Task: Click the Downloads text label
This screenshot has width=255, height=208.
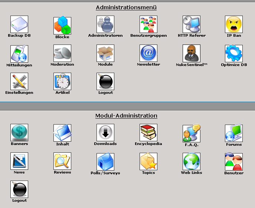Action: click(x=105, y=143)
